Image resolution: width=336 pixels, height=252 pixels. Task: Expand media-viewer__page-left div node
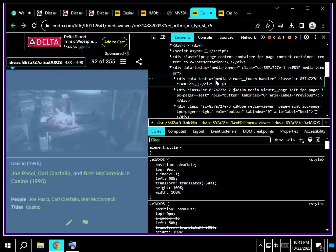click(x=175, y=89)
